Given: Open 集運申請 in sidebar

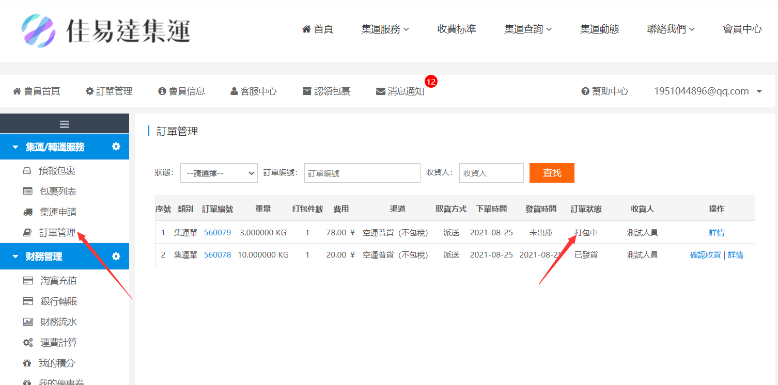Looking at the screenshot, I should [x=58, y=212].
